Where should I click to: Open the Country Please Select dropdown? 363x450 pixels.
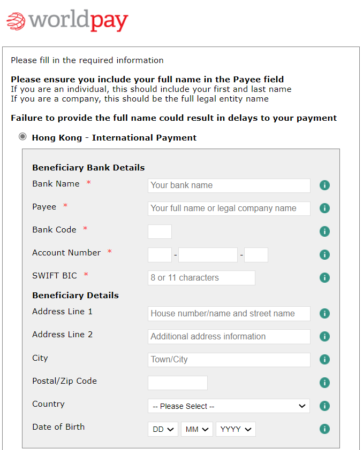click(x=229, y=406)
